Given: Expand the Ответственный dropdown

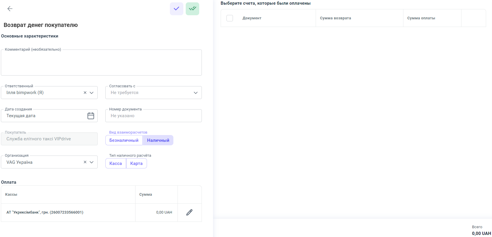Looking at the screenshot, I should click(92, 93).
